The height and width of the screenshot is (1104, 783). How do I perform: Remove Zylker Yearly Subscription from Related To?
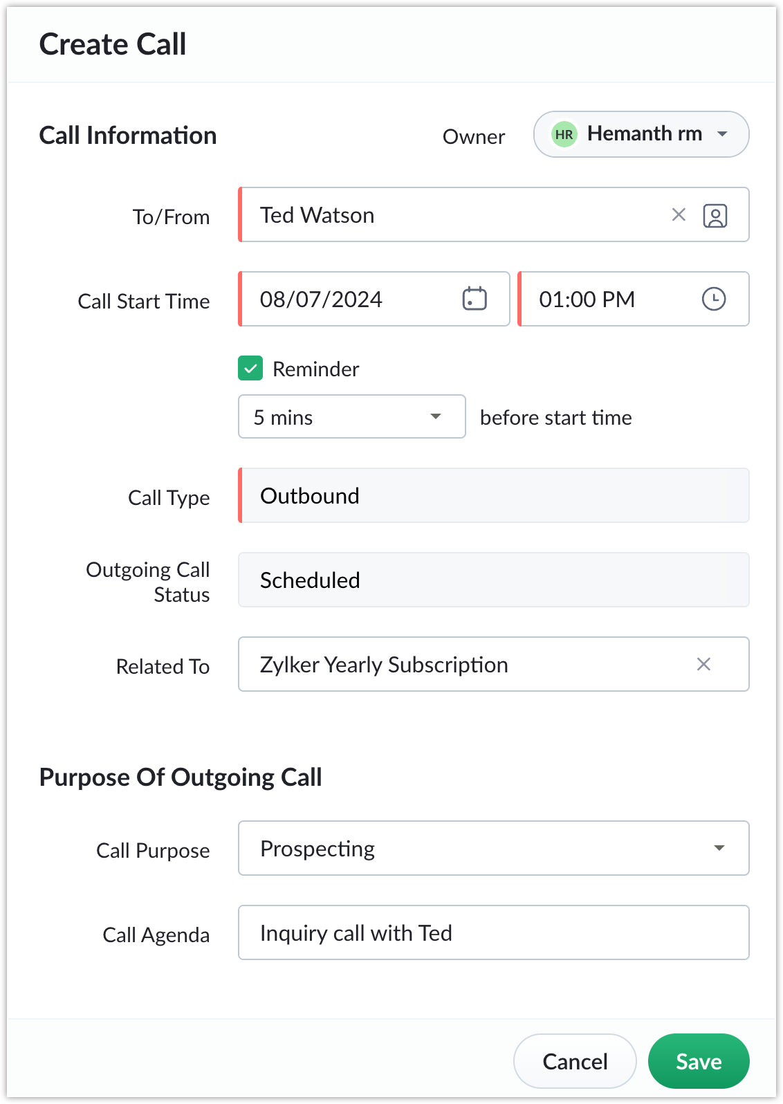click(703, 664)
